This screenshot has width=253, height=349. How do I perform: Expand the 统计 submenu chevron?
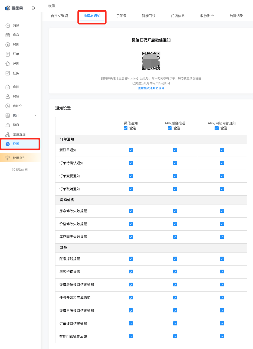(x=35, y=115)
